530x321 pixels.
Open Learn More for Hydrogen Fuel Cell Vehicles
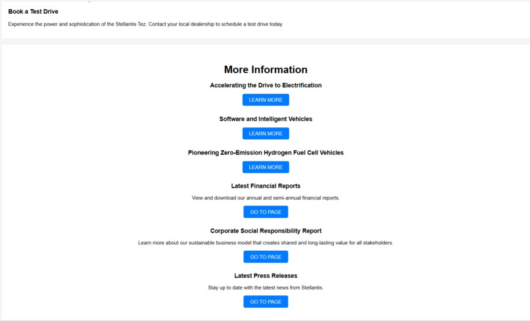pos(266,167)
